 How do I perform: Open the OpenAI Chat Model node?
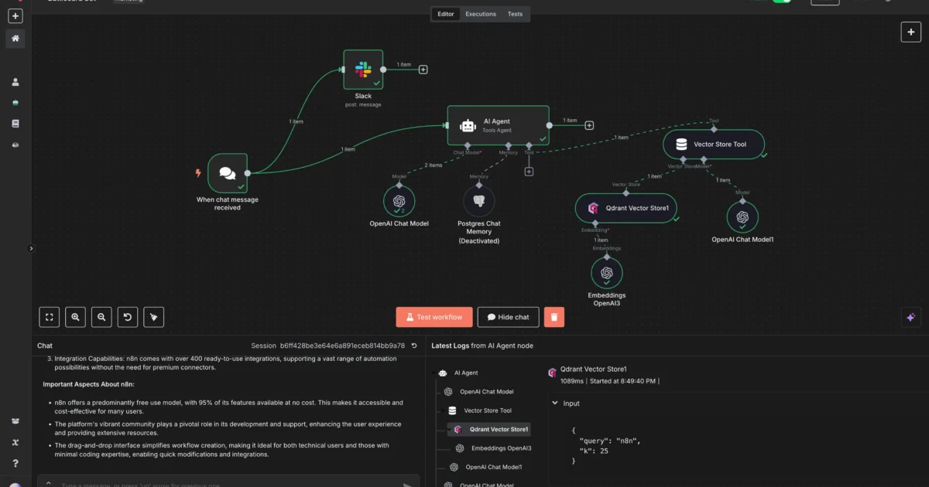click(x=399, y=201)
